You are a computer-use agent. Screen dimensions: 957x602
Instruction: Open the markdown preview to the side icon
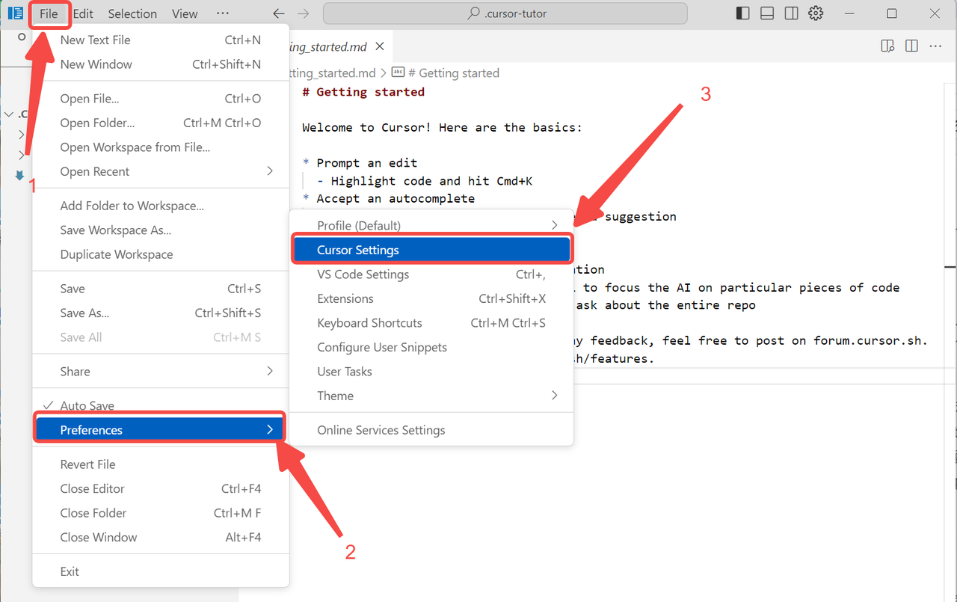tap(887, 46)
